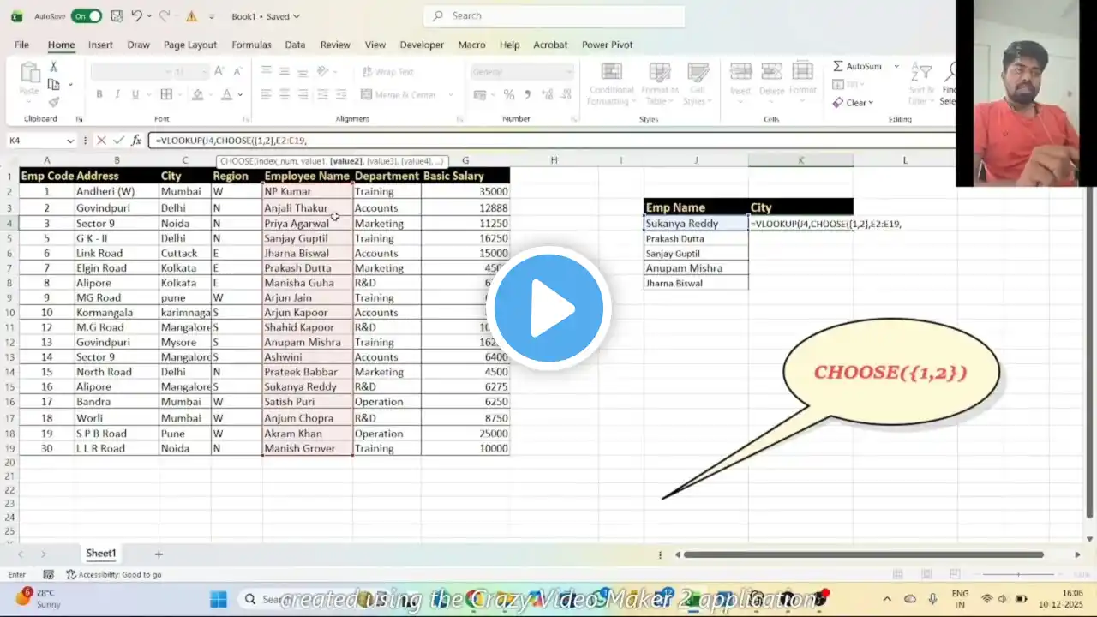Screen dimensions: 1097x617
Task: Toggle Wrap Text
Action: [x=388, y=72]
